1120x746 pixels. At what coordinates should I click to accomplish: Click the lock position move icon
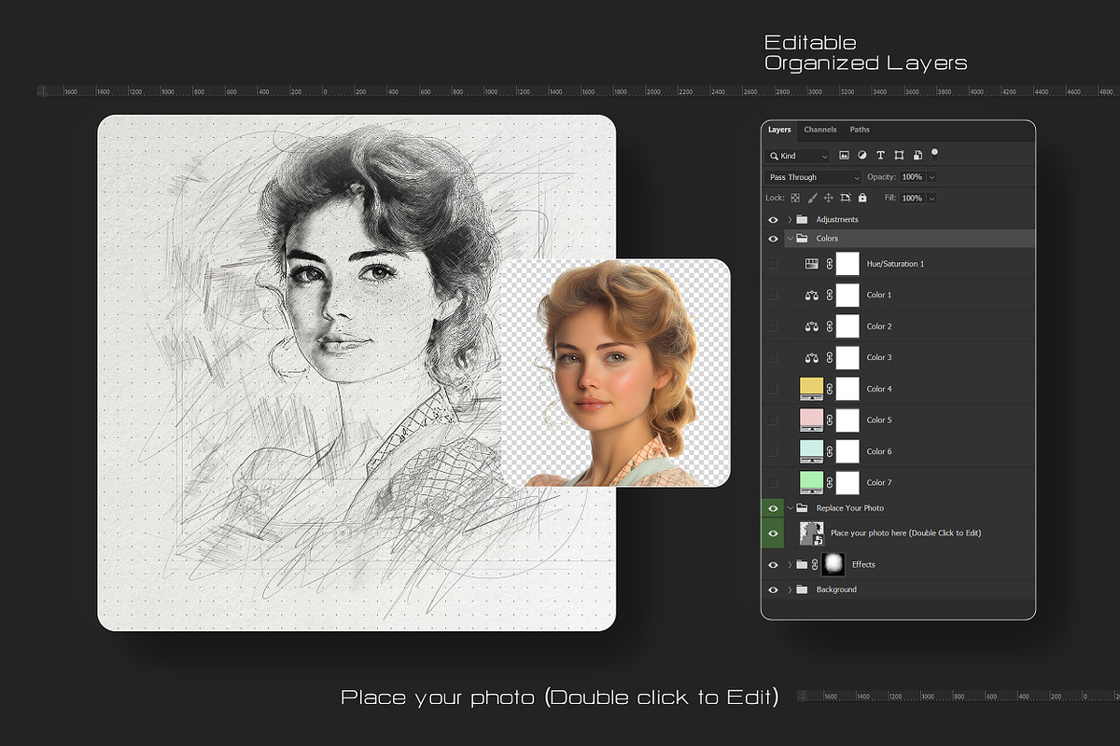[829, 198]
